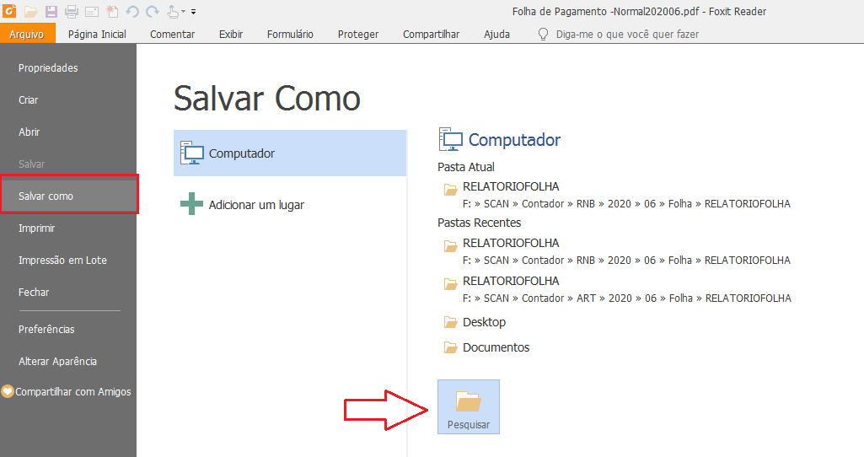This screenshot has width=864, height=457.
Task: Select Imprimir in the sidebar
Action: pyautogui.click(x=68, y=228)
